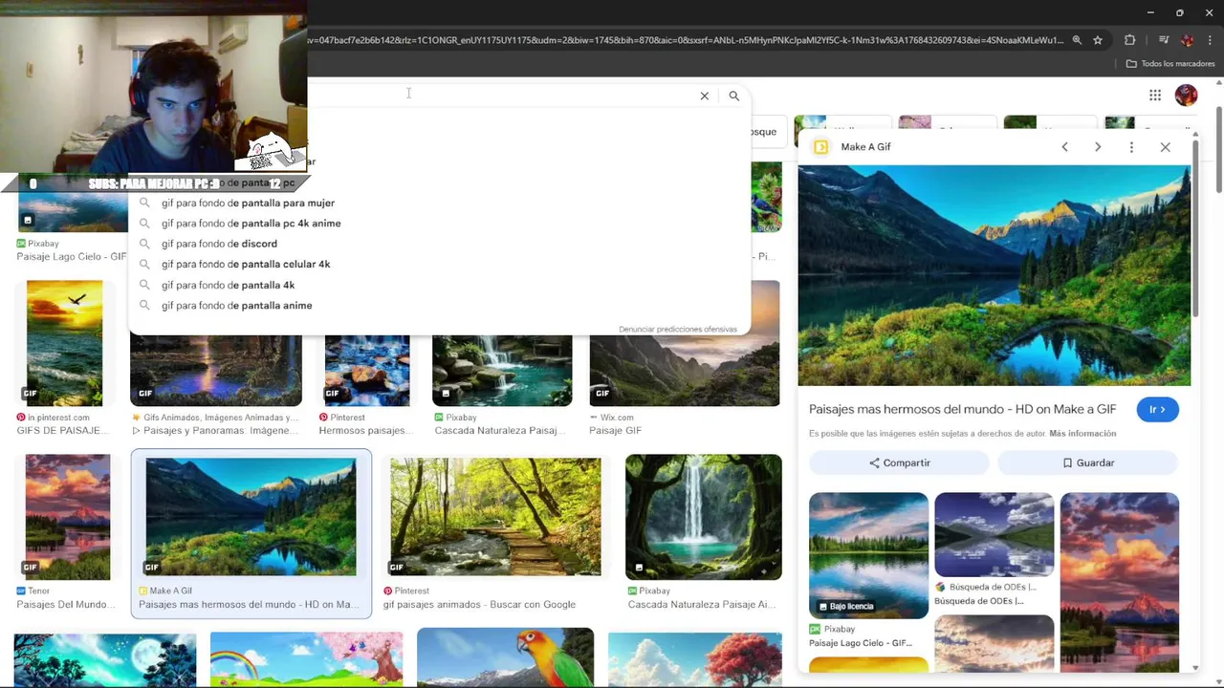Image resolution: width=1224 pixels, height=688 pixels.
Task: Open related image with Bajo licencia badge
Action: pyautogui.click(x=868, y=555)
